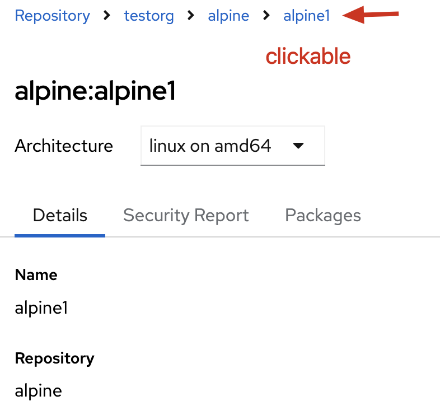The image size is (440, 410).
Task: Select the Packages tab
Action: coord(323,216)
